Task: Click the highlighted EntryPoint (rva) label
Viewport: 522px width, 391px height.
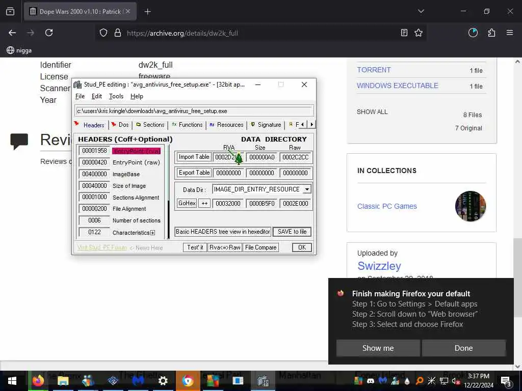Action: 137,151
